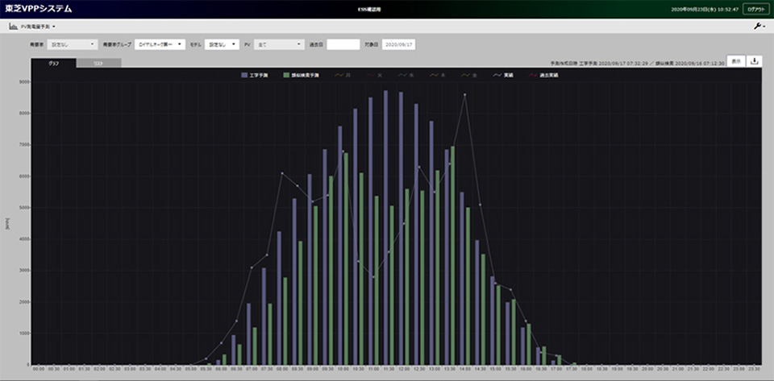
Task: Click the 12:00 x-axis label
Action: pyautogui.click(x=404, y=368)
